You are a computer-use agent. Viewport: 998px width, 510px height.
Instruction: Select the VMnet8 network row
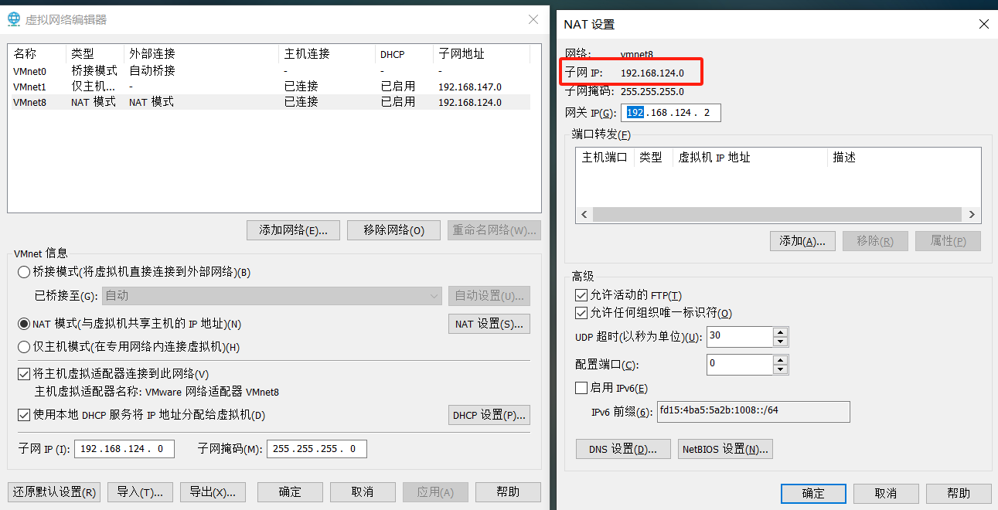click(269, 102)
